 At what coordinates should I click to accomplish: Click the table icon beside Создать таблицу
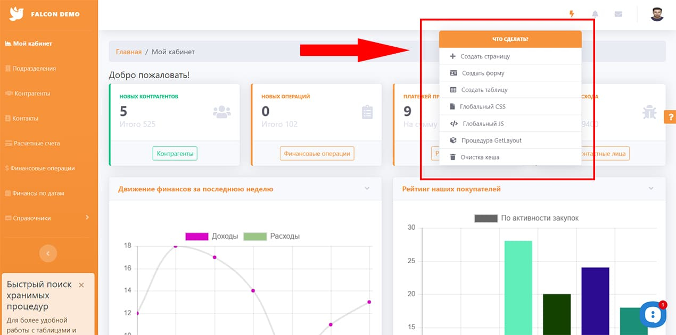[453, 90]
